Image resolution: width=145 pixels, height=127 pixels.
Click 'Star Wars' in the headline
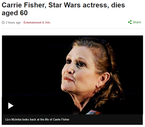pyautogui.click(x=64, y=5)
